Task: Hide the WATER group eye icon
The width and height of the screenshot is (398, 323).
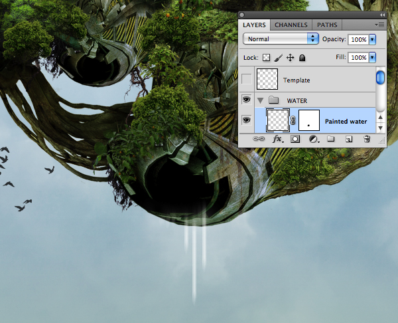Action: point(246,100)
